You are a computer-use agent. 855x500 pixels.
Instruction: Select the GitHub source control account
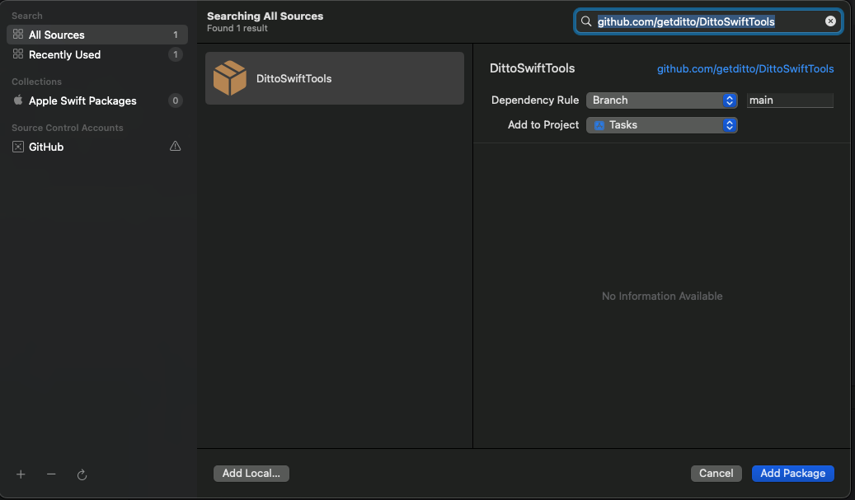tap(97, 147)
